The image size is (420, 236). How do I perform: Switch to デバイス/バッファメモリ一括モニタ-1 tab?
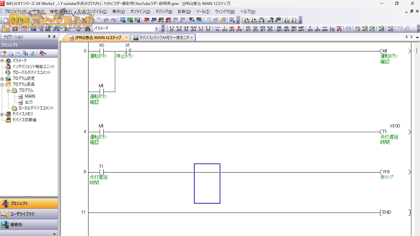click(x=163, y=38)
